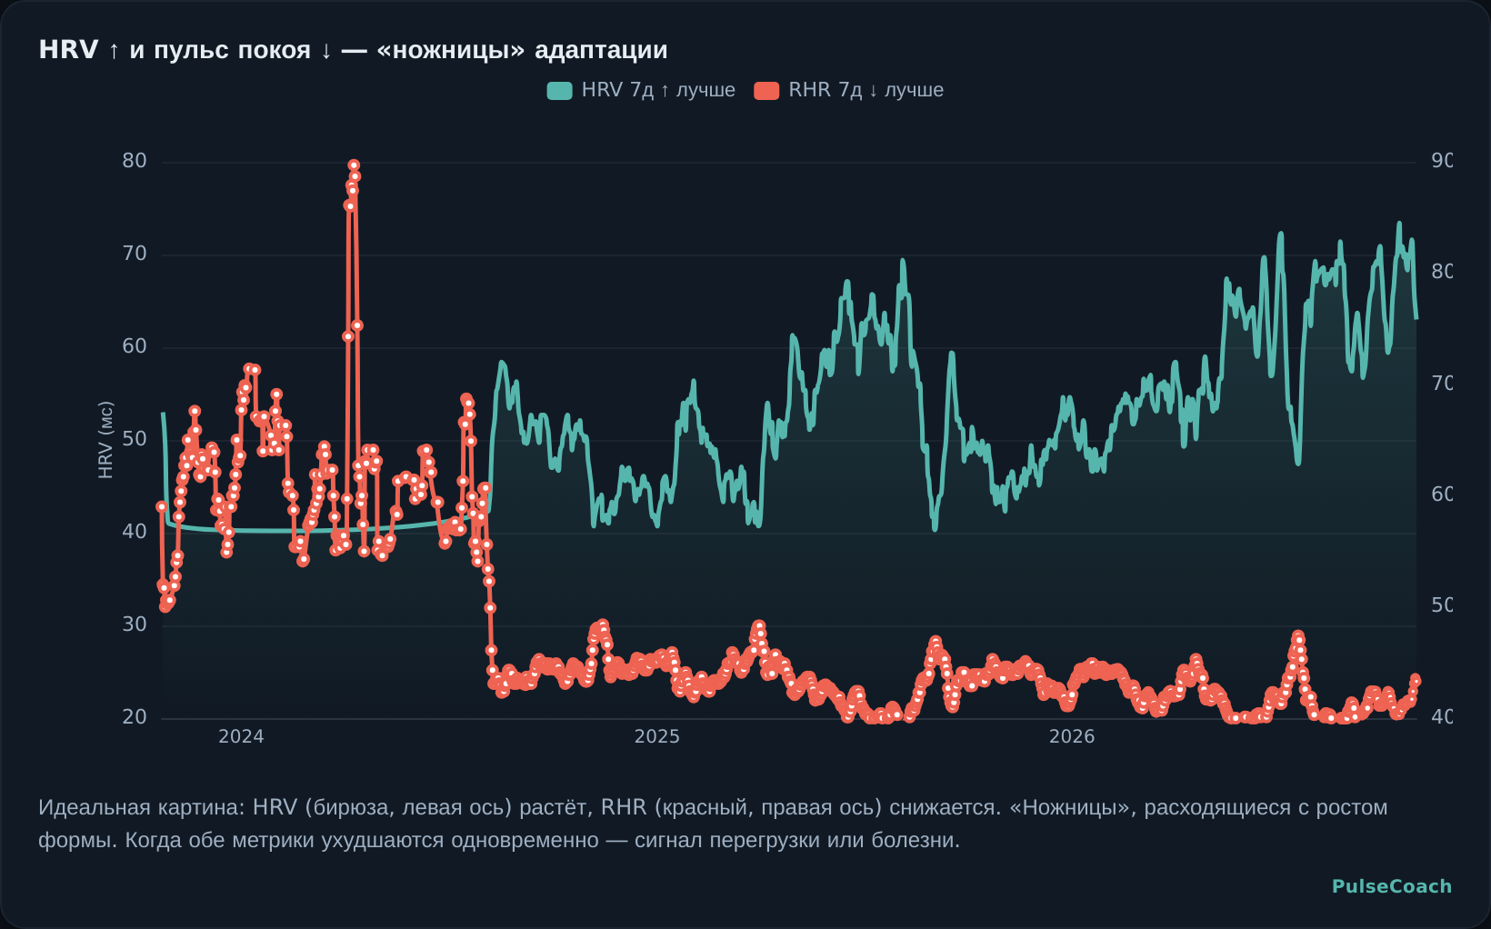Click the description text starting with Идеальная картина
The image size is (1491, 929).
point(713,824)
